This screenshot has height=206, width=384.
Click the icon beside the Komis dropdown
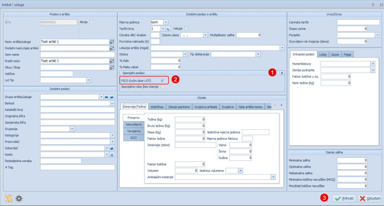[x=112, y=154]
